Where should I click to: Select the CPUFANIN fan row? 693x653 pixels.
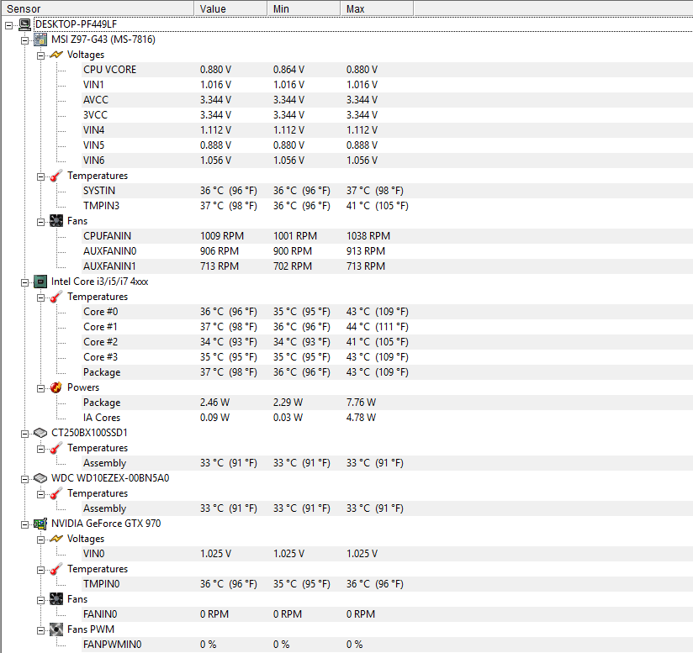[x=387, y=236]
